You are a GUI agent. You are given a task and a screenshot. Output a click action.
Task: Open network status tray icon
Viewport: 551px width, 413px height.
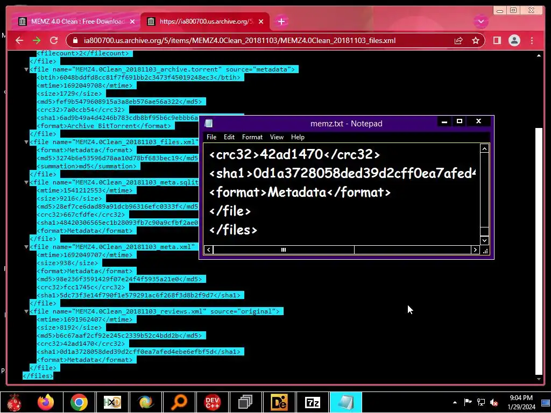coord(481,402)
